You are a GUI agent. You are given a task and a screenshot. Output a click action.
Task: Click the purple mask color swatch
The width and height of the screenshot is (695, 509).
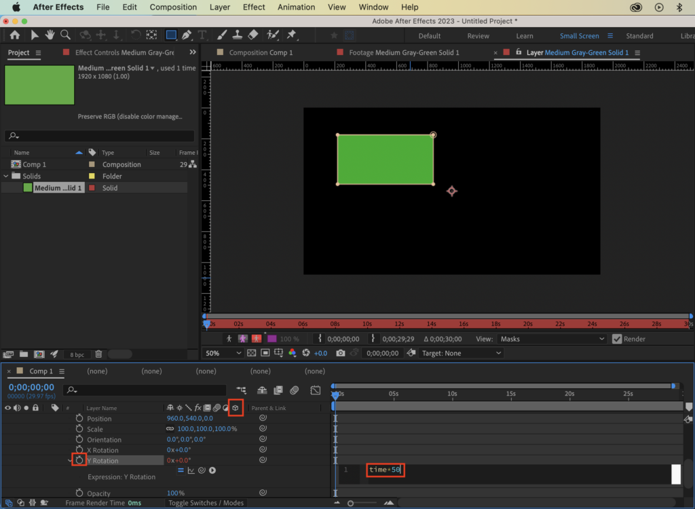pyautogui.click(x=271, y=339)
